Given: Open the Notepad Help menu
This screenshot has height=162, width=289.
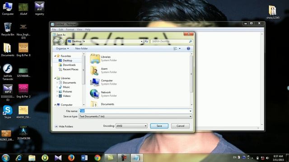Looking at the screenshot, I should click(x=88, y=29).
